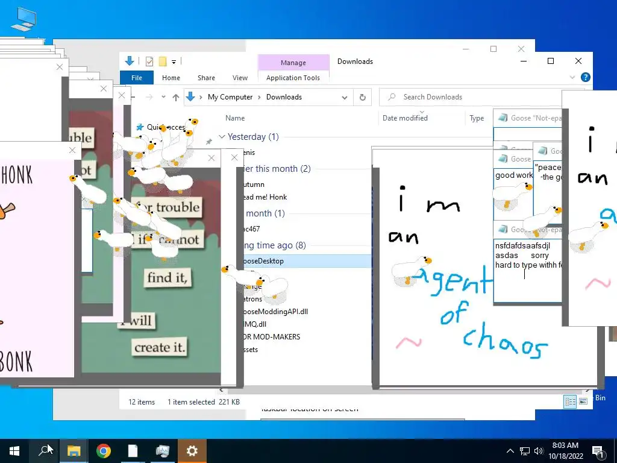617x463 pixels.
Task: Click the volume speaker icon in tray
Action: tap(539, 451)
